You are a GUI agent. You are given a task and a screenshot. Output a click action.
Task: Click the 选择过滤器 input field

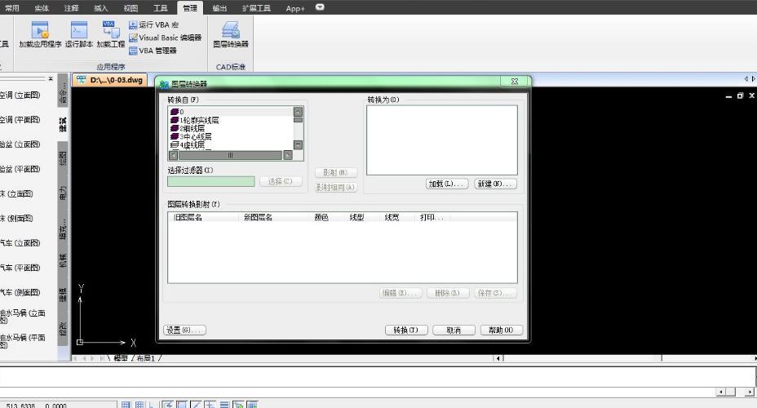click(x=211, y=181)
